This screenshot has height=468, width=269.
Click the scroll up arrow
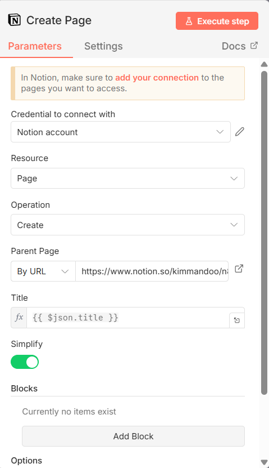(264, 64)
